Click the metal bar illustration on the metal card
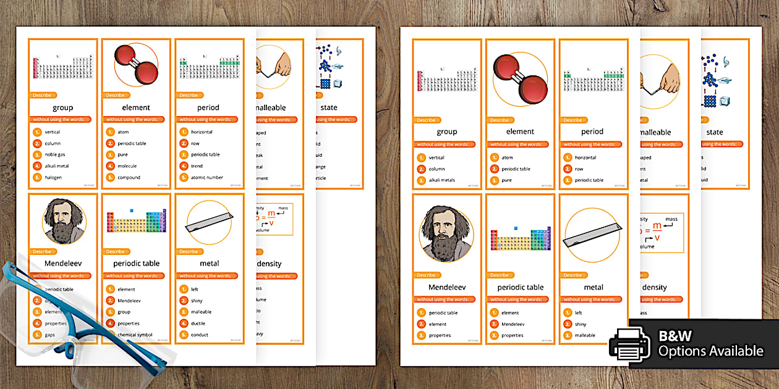The width and height of the screenshot is (779, 389). click(x=210, y=222)
